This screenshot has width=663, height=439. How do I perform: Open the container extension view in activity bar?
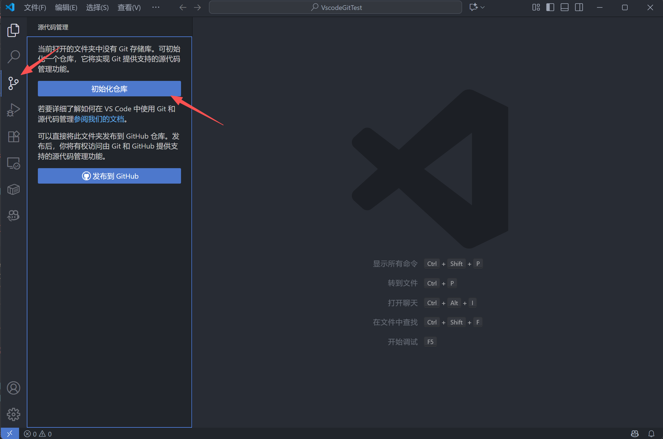pyautogui.click(x=13, y=189)
